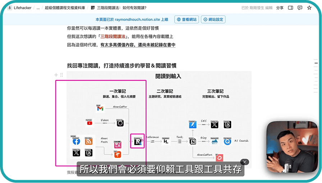The width and height of the screenshot is (322, 183).
Task: Click the plus icon to add block
Action: (x=56, y=75)
